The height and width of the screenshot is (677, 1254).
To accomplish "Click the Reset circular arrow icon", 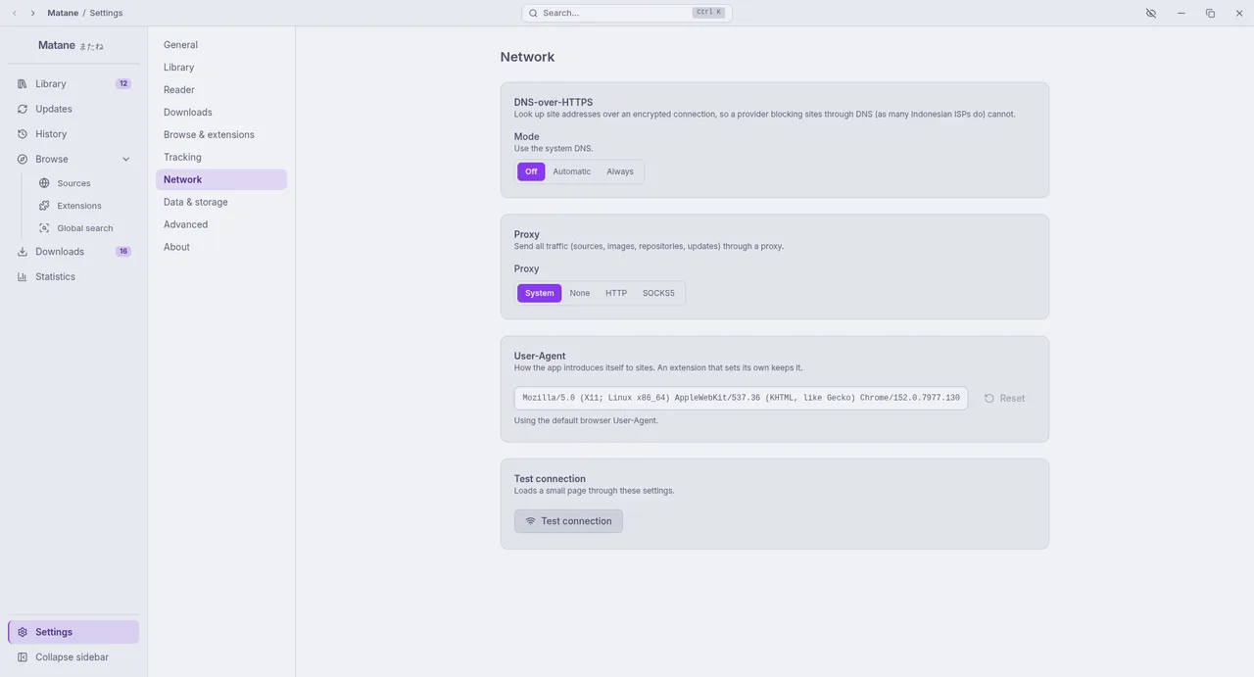I will [x=989, y=399].
